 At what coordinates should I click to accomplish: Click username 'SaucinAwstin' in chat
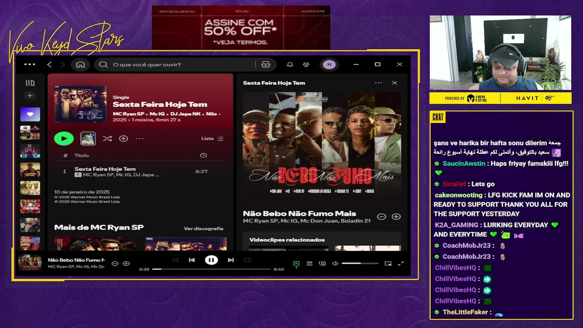point(464,164)
